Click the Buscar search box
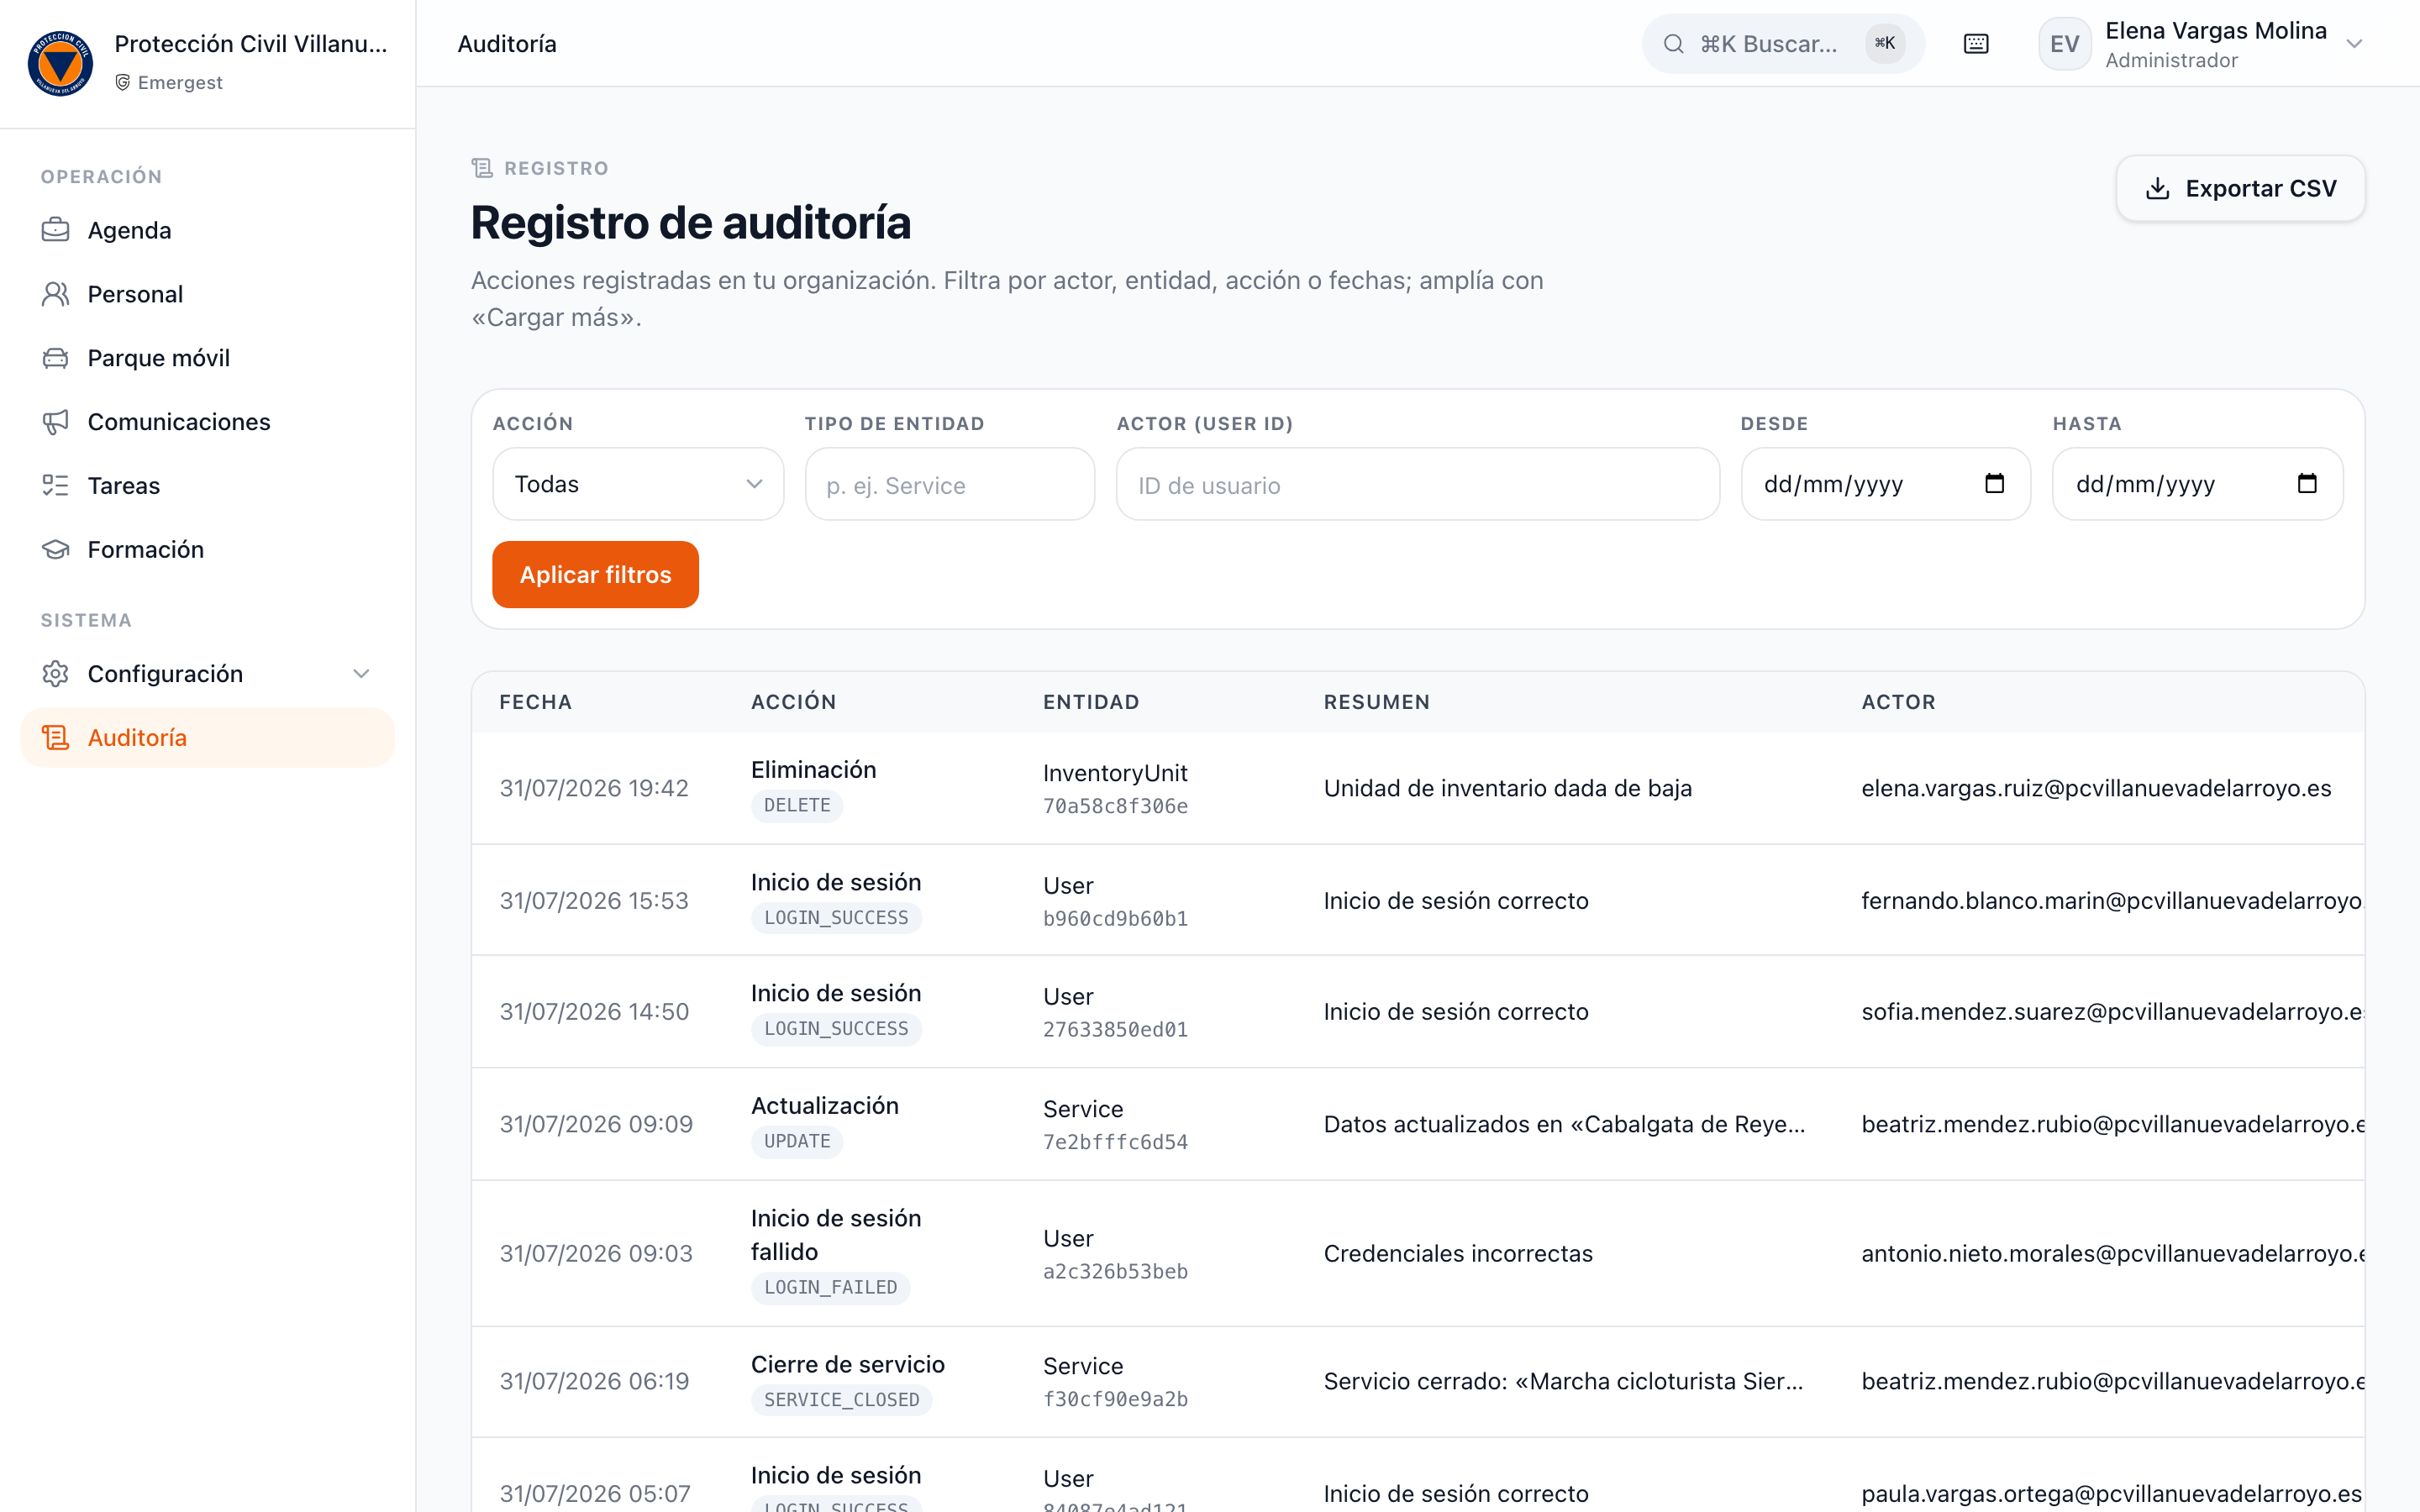 1783,44
